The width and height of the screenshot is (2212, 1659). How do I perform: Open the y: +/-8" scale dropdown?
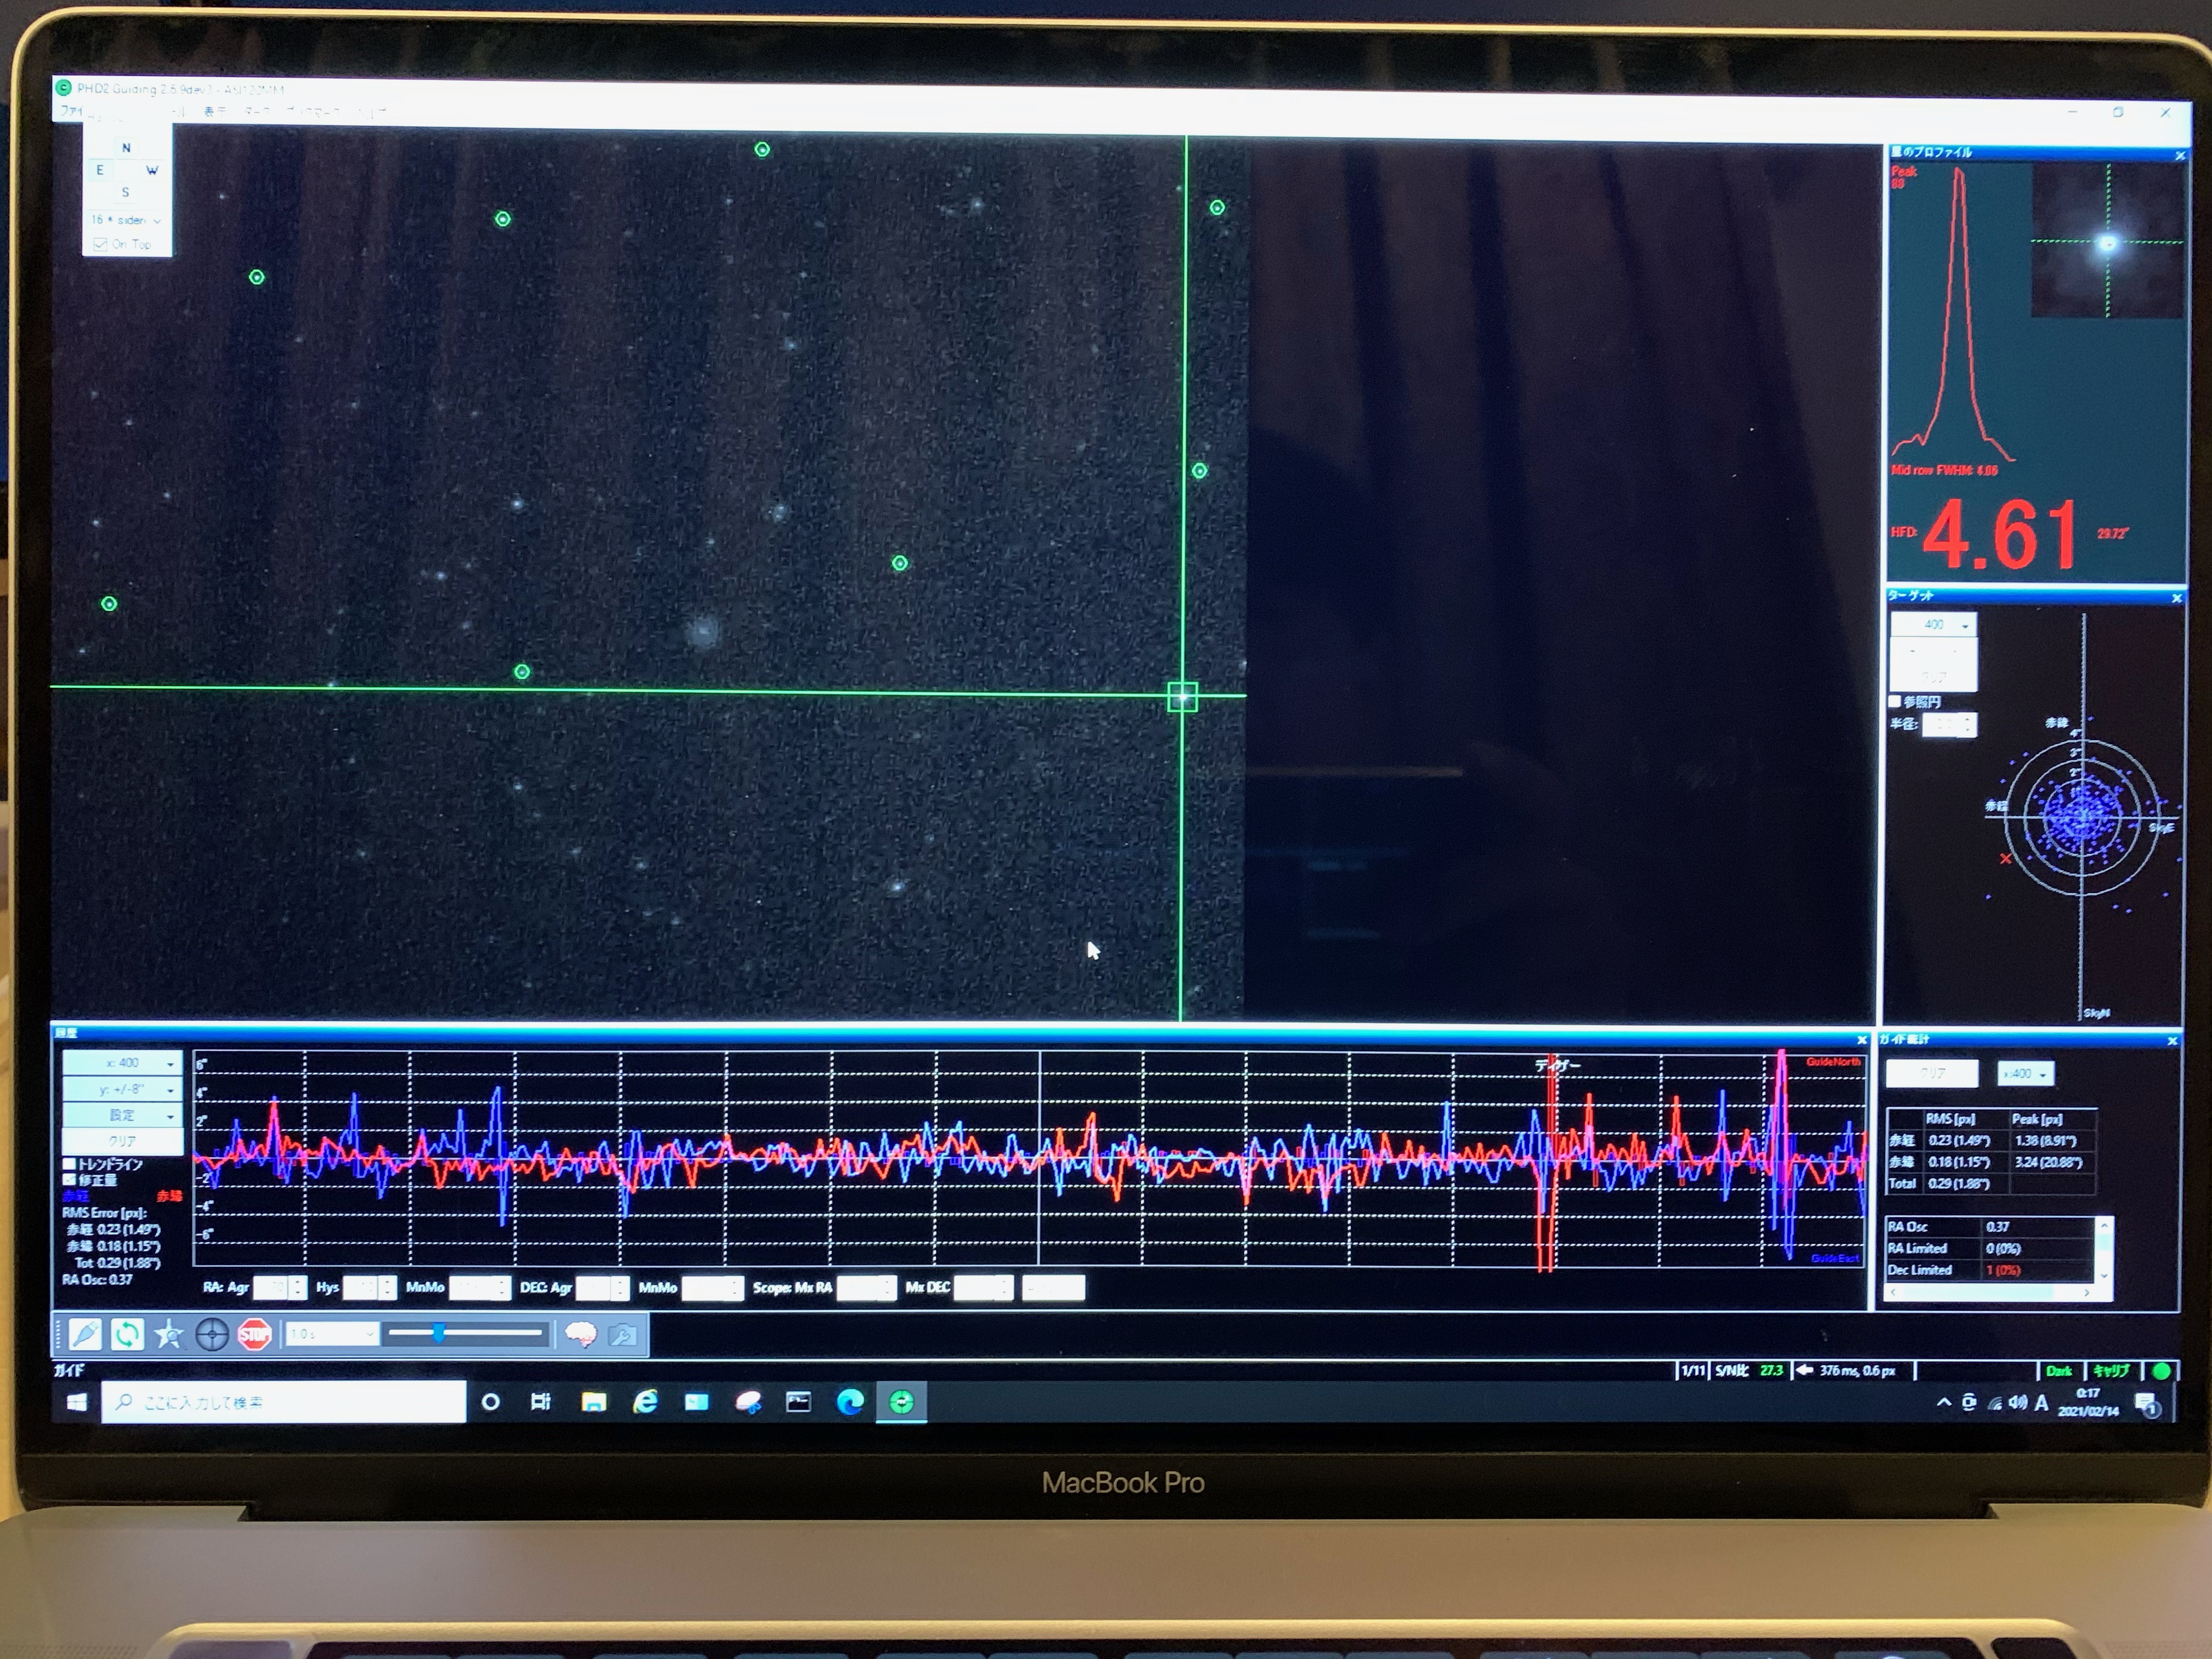122,1089
